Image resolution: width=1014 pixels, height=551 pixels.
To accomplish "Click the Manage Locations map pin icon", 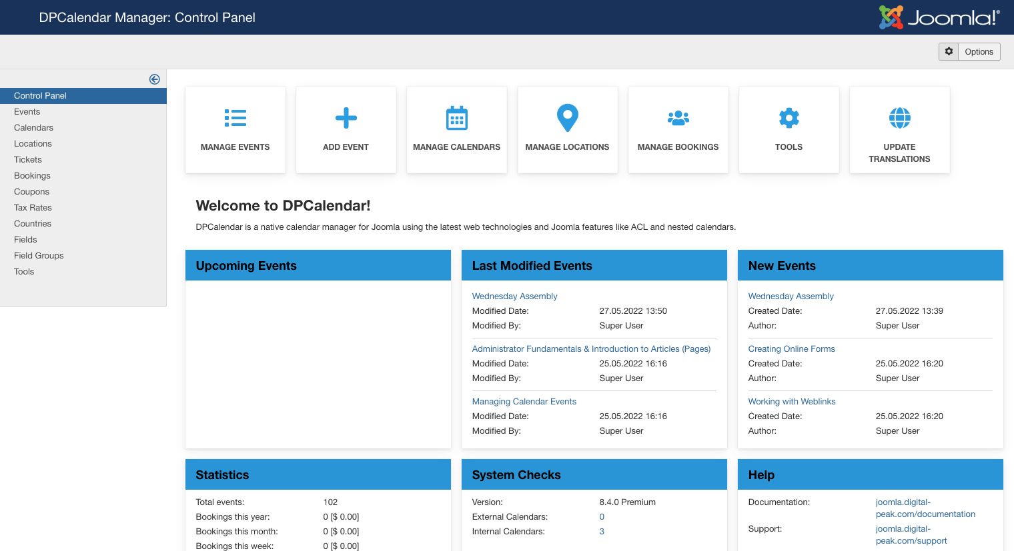I will pyautogui.click(x=567, y=118).
